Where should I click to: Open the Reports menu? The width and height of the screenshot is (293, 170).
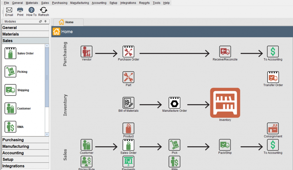click(144, 3)
